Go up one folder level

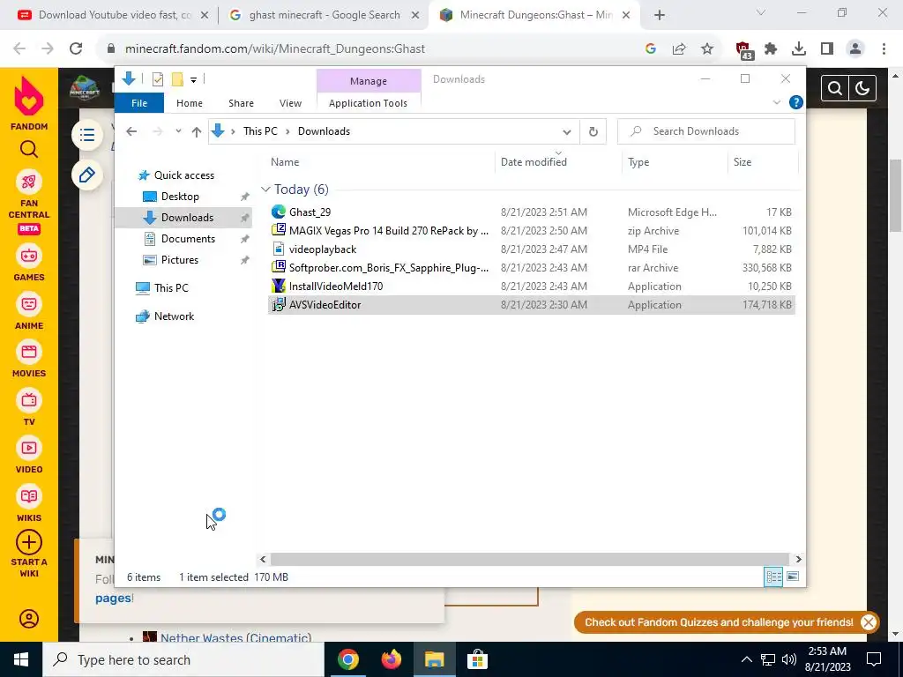click(x=197, y=132)
